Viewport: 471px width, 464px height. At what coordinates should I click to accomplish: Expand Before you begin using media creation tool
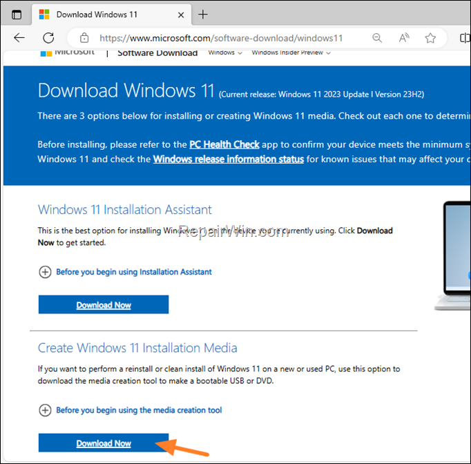[x=131, y=410]
